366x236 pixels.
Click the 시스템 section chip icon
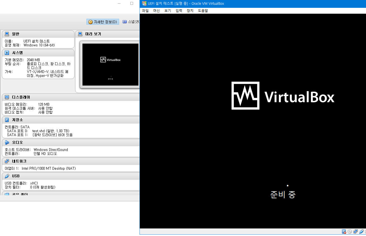[x=7, y=53]
